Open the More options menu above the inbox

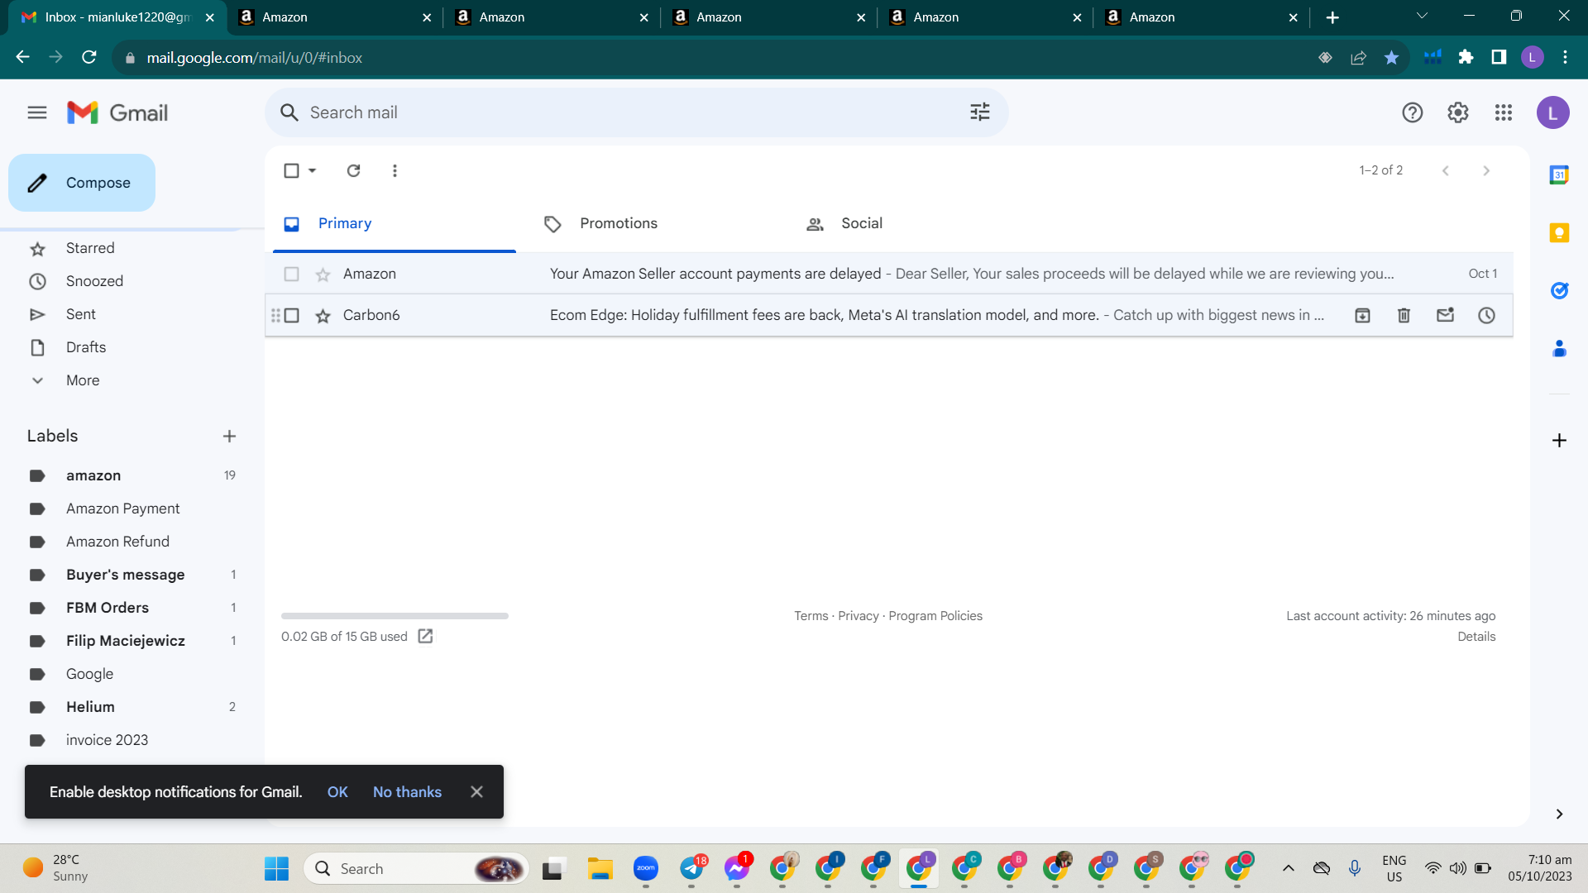tap(395, 170)
